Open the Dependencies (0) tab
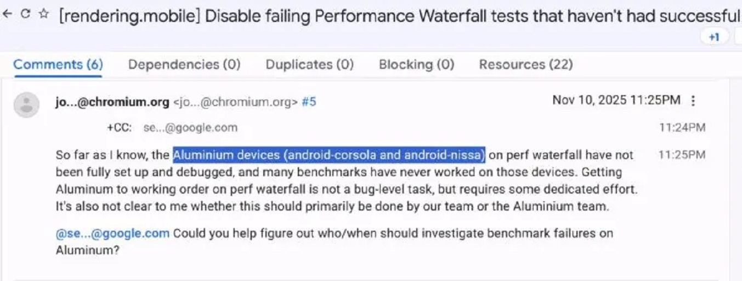742x281 pixels. [x=184, y=65]
